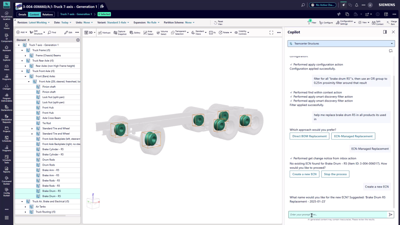
Task: Open Visibility Controls dropdown
Action: pos(241,33)
